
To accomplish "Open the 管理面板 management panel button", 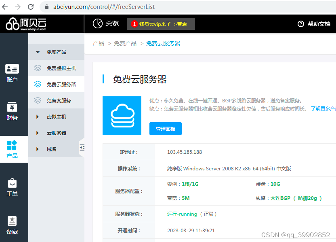I will 166,129.
